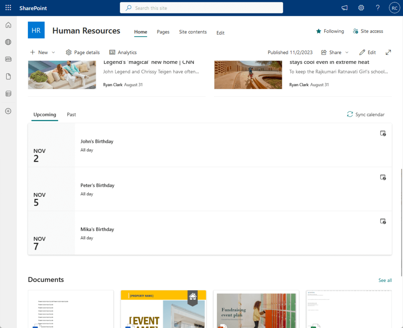Open John Legend news thumbnail
This screenshot has width=403, height=328.
tap(62, 75)
